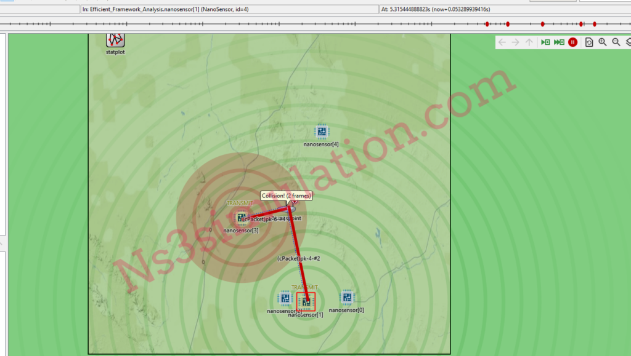The image size is (631, 356).
Task: Go up to the parent module
Action: pyautogui.click(x=529, y=42)
